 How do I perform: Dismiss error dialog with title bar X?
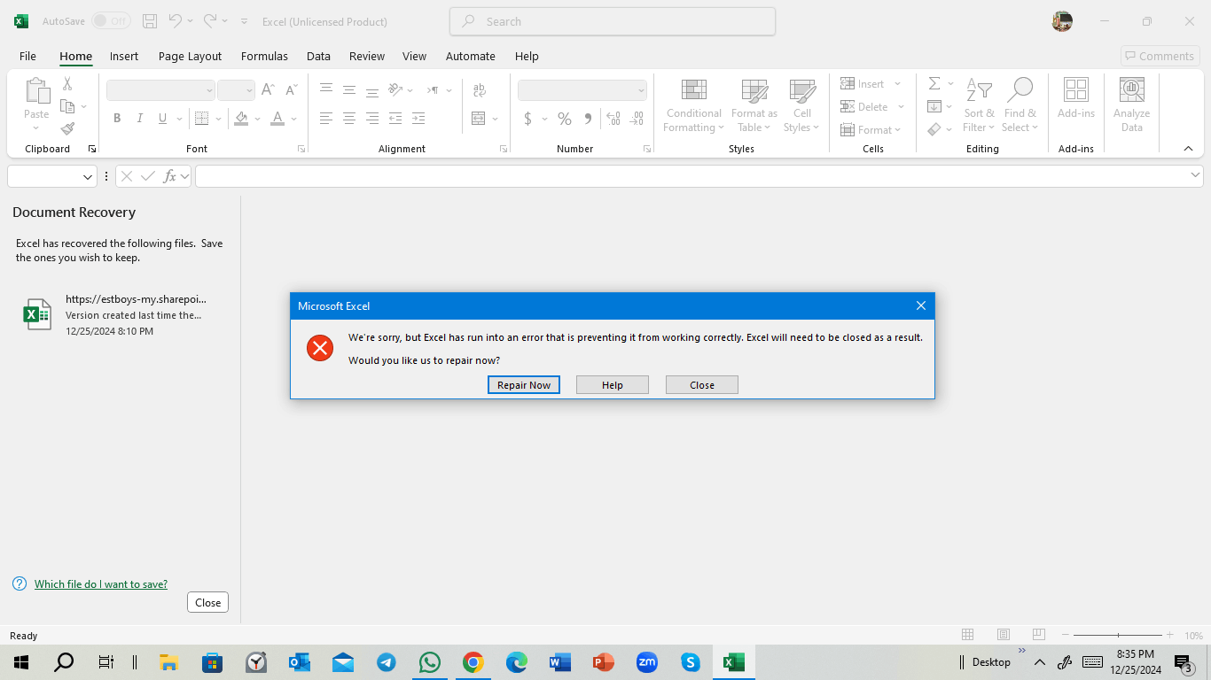[921, 305]
